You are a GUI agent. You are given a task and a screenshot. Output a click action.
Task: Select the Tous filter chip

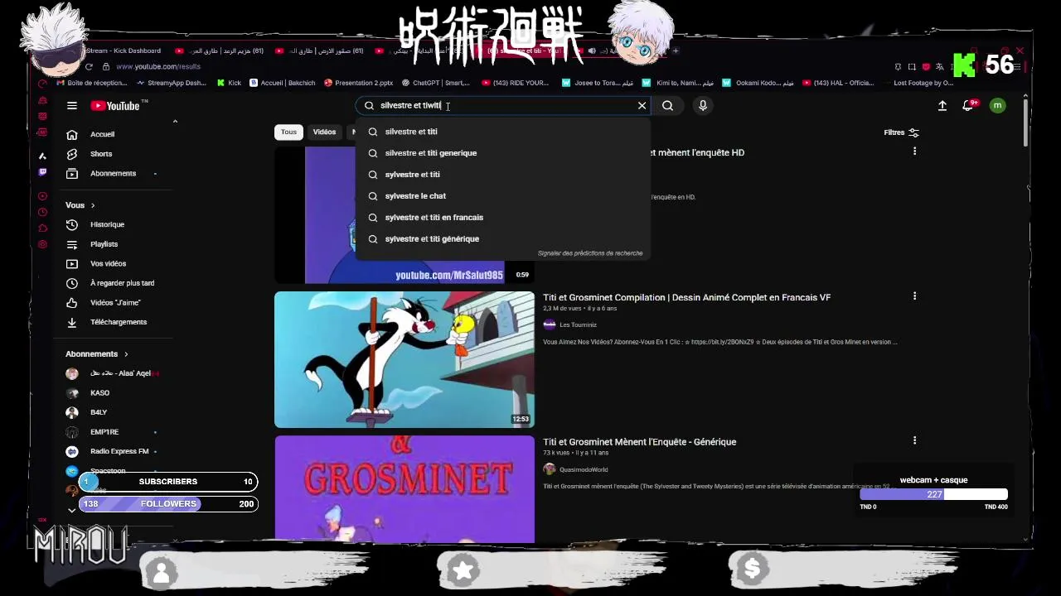[x=288, y=132]
